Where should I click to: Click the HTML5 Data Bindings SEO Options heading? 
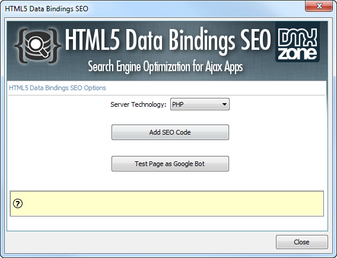click(x=58, y=88)
